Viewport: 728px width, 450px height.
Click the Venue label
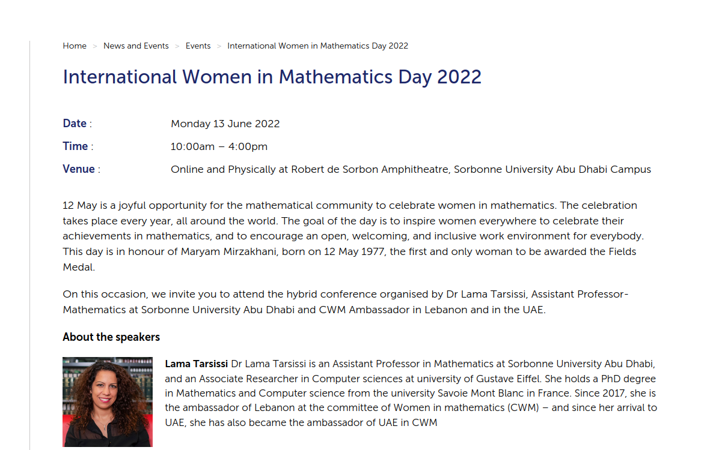[79, 169]
